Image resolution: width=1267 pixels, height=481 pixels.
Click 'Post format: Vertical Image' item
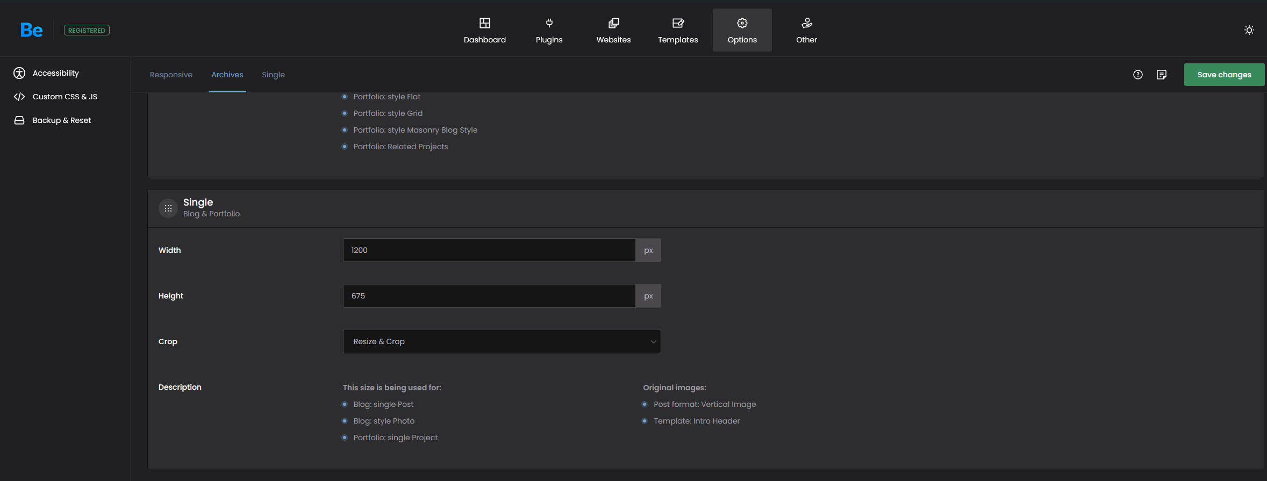click(x=705, y=404)
